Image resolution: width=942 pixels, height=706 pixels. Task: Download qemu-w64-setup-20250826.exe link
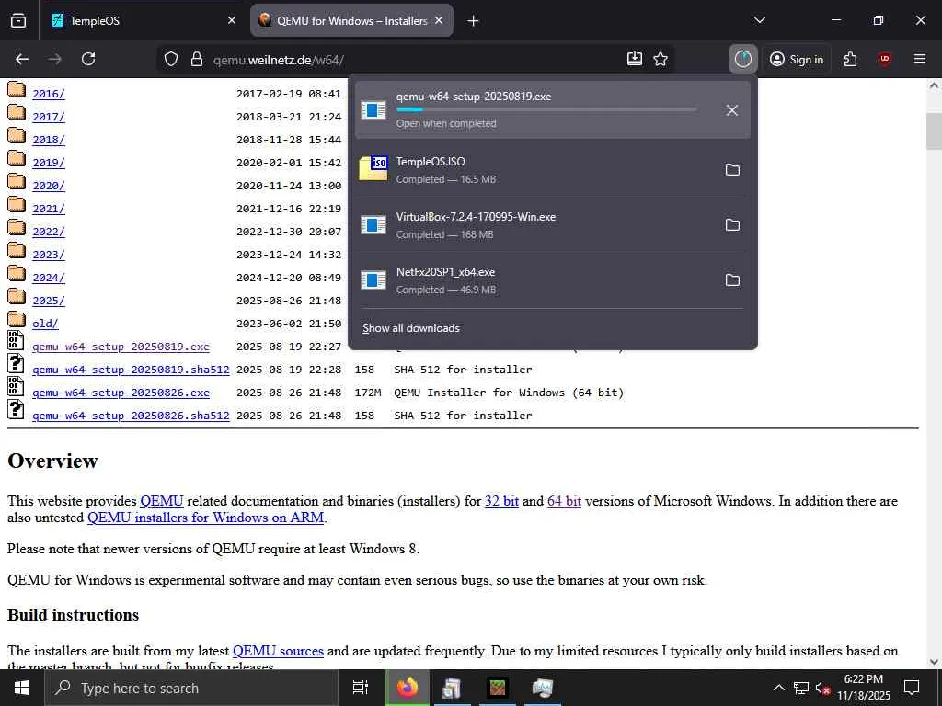point(121,393)
